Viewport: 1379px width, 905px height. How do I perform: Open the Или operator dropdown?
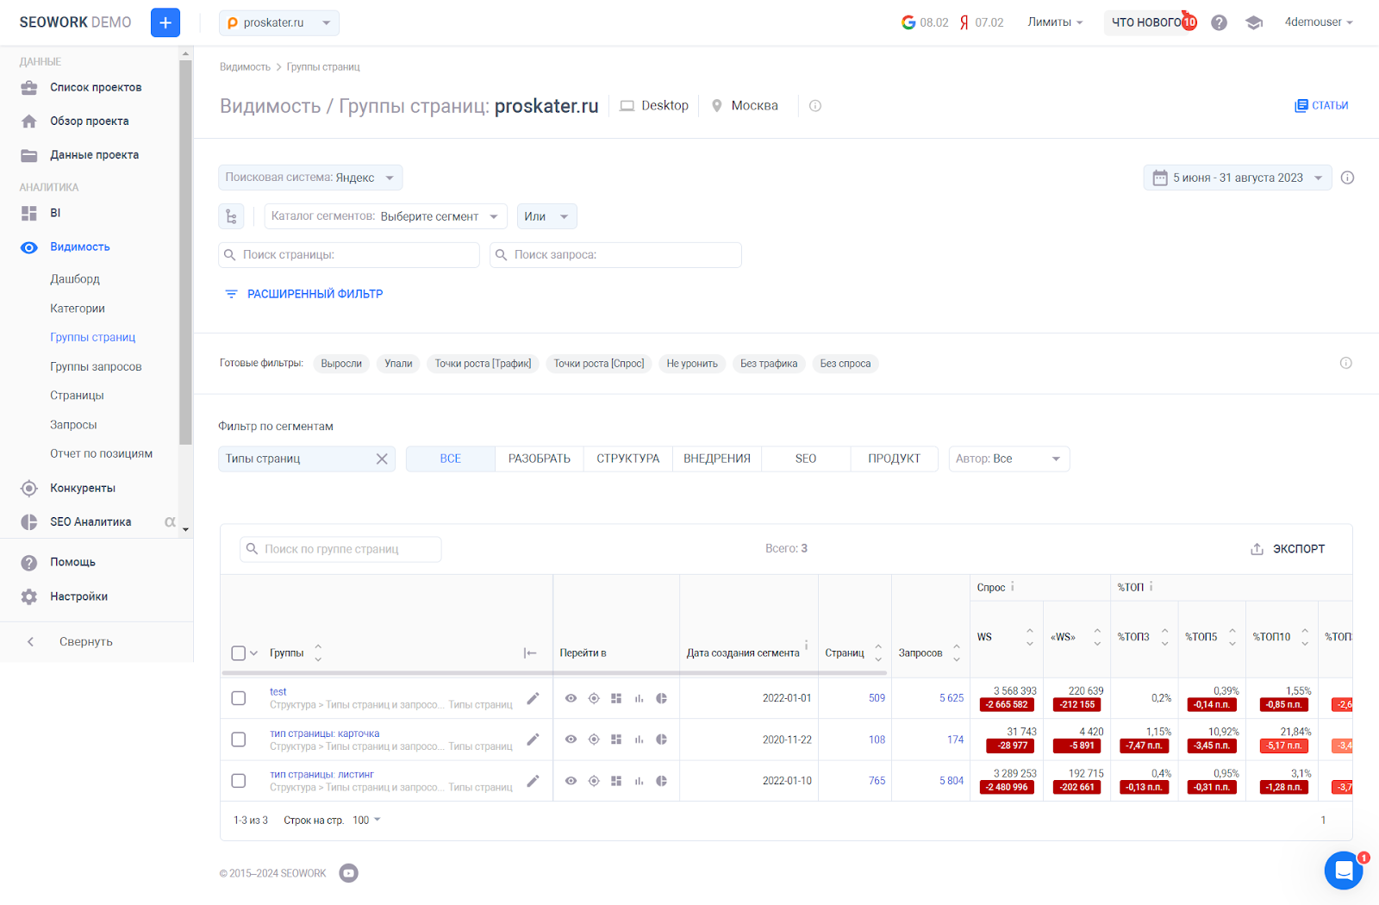547,216
